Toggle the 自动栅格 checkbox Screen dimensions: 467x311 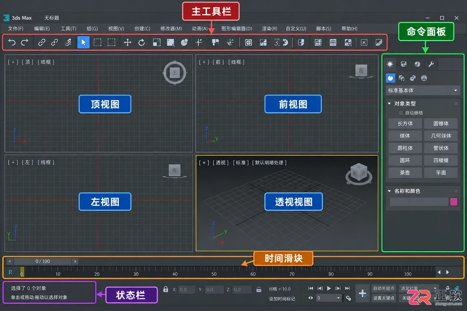click(x=401, y=113)
